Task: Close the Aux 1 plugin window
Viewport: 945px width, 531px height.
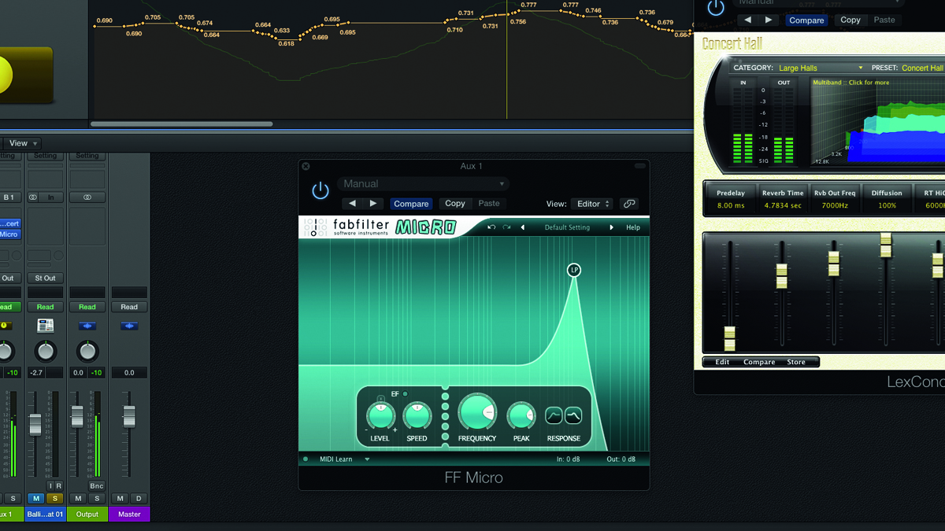Action: (306, 166)
